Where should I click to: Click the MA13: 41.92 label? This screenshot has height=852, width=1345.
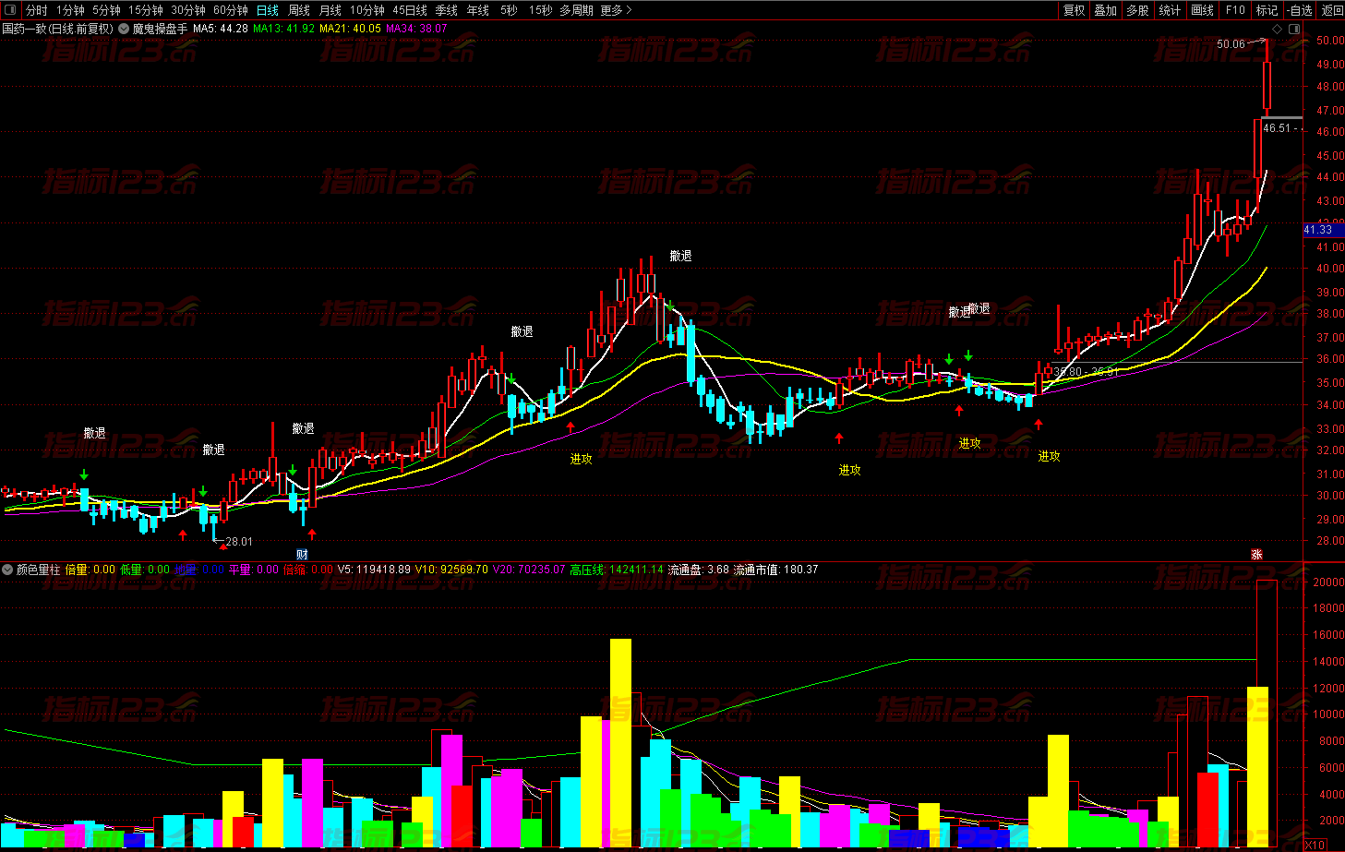click(x=283, y=29)
